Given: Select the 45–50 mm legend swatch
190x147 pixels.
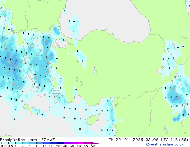Looking at the screenshot, I should pyautogui.click(x=88, y=143).
